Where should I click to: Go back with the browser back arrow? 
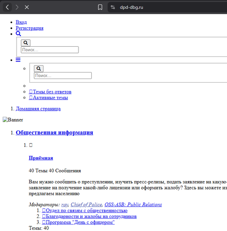pos(7,7)
